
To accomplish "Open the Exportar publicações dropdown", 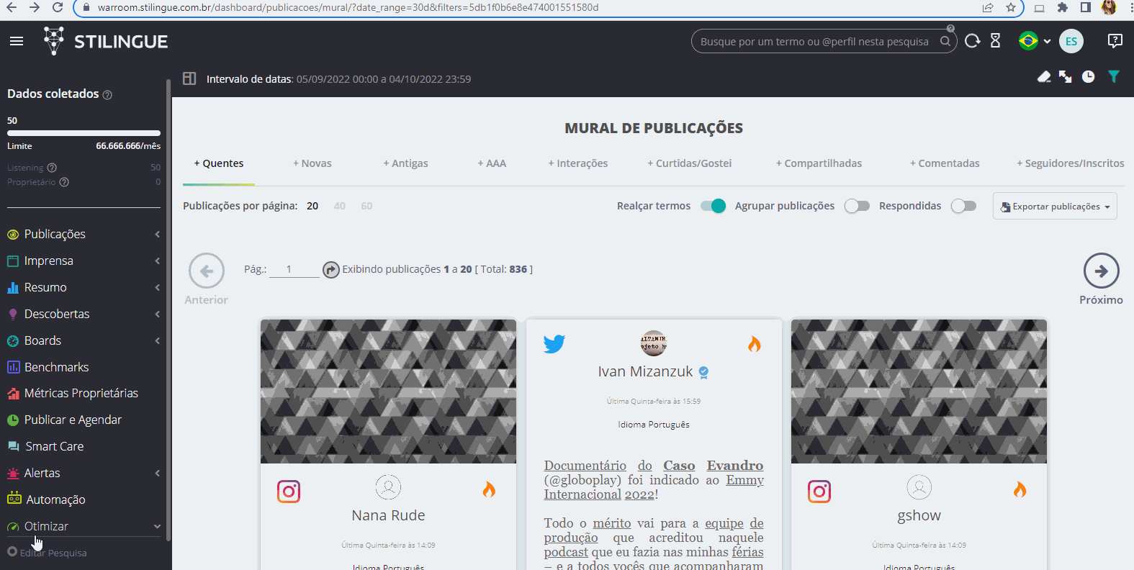I will (x=1055, y=207).
